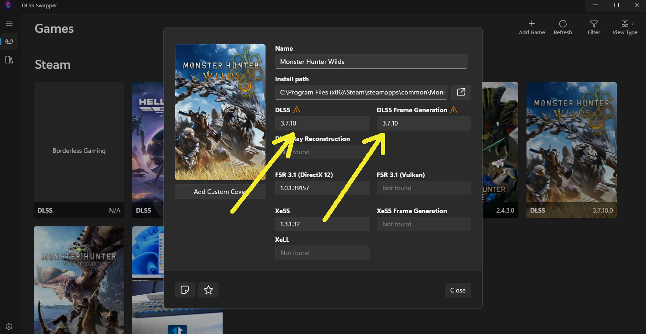The width and height of the screenshot is (646, 334).
Task: Click the XeSS Frame Generation label
Action: [x=412, y=211]
